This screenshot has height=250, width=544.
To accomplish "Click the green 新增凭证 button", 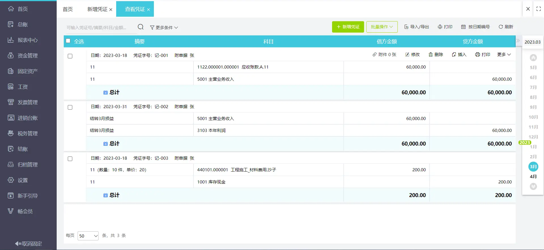I will [348, 27].
